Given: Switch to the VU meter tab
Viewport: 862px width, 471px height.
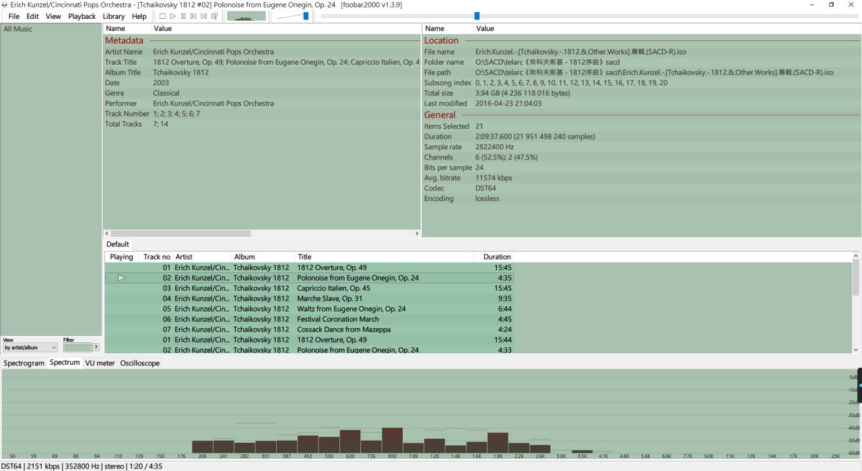Looking at the screenshot, I should click(x=100, y=363).
